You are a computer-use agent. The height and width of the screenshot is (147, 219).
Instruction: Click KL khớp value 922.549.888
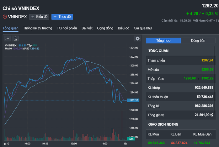[204, 88]
